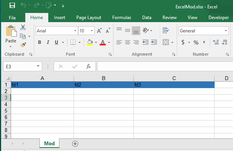Expand font color palette arrow
233x151 pixels.
coord(109,42)
